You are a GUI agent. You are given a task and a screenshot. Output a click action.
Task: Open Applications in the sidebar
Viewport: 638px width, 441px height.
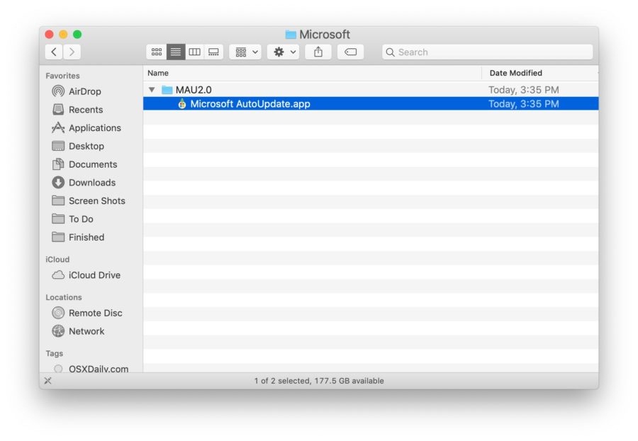(x=86, y=128)
